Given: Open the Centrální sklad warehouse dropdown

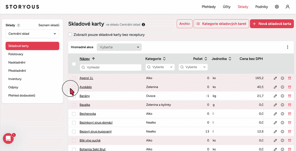Looking at the screenshot, I should point(33,34).
